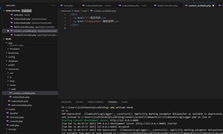Open the PORTS panel tab
The height and width of the screenshot is (134, 223).
(x=125, y=102)
